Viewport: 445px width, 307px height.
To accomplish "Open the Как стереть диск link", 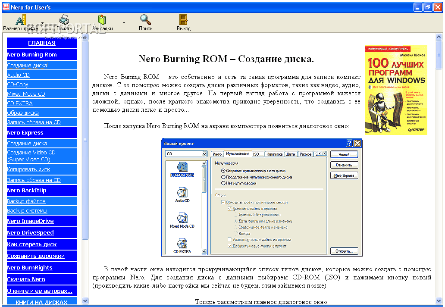I will pyautogui.click(x=32, y=244).
